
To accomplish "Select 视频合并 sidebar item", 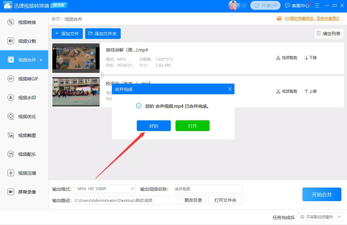I will click(24, 60).
